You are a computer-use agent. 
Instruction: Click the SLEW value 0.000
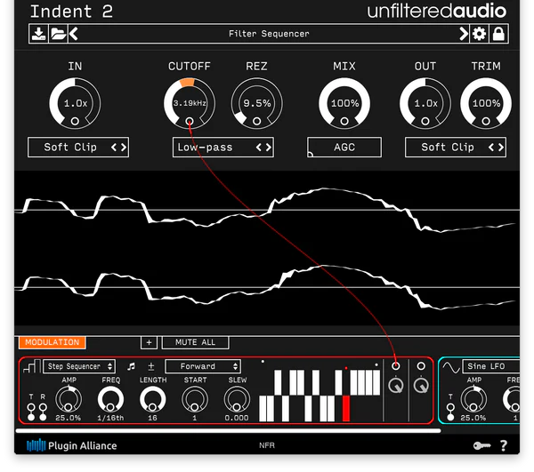tap(237, 418)
